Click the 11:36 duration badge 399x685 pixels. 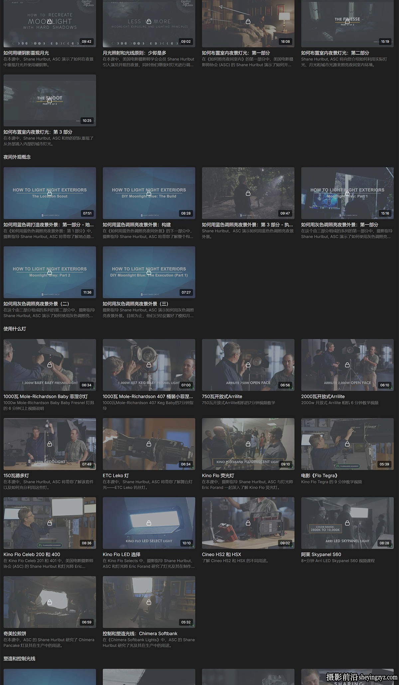87,293
